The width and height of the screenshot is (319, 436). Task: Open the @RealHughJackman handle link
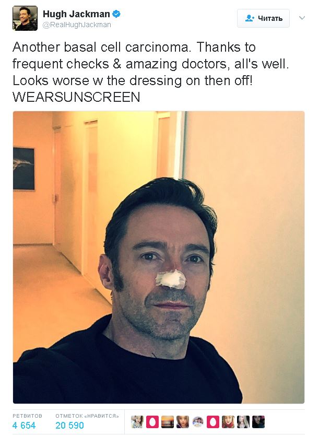77,25
